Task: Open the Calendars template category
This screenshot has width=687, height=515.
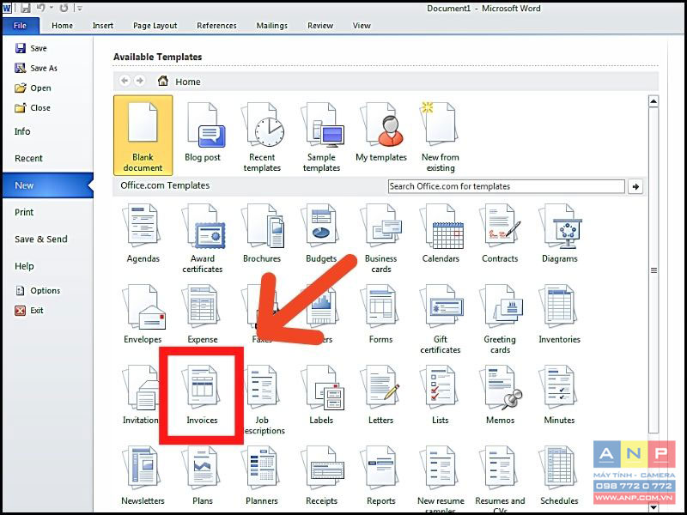Action: 441,233
